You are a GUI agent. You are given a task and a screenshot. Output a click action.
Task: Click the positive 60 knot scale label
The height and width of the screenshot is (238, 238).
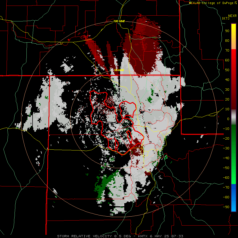(x=227, y=60)
